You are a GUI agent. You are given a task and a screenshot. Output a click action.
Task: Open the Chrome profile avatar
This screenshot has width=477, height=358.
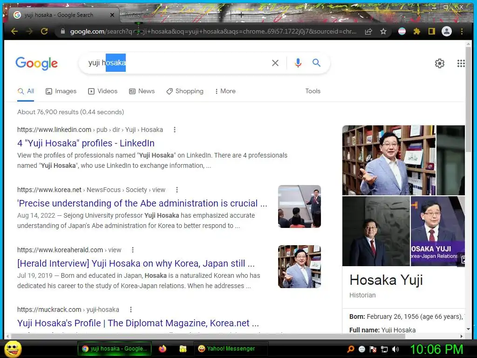[447, 31]
